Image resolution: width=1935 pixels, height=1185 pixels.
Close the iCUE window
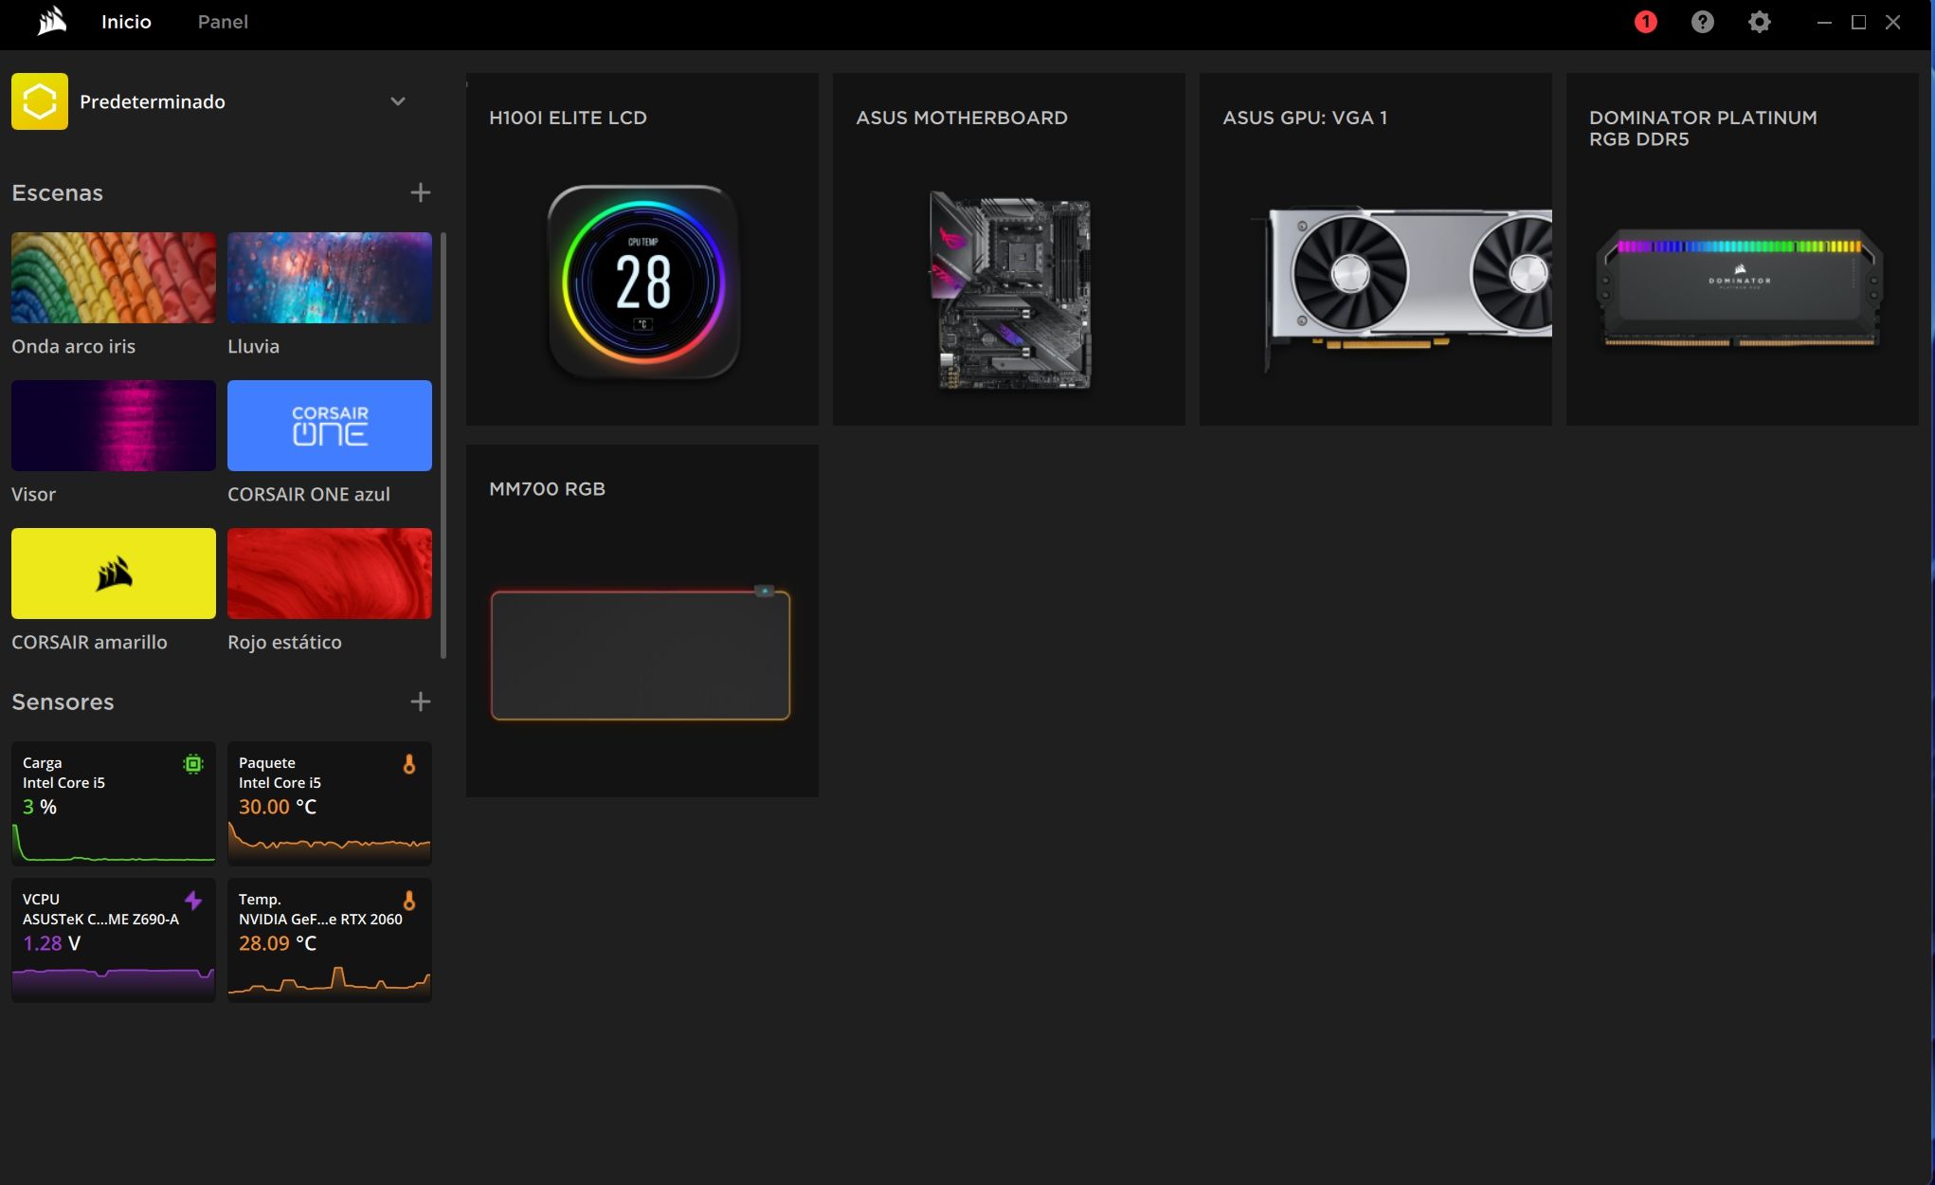point(1893,22)
